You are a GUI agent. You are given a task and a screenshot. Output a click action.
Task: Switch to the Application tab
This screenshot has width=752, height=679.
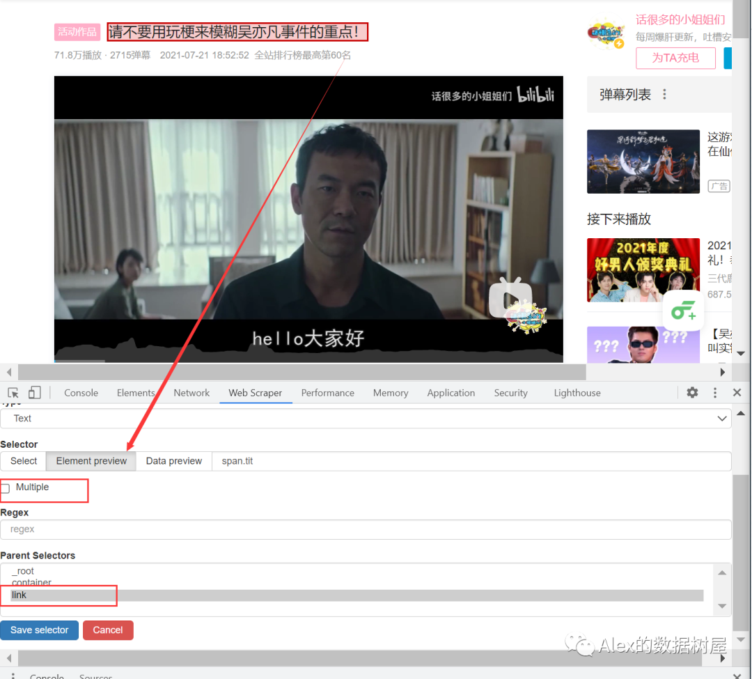coord(451,393)
